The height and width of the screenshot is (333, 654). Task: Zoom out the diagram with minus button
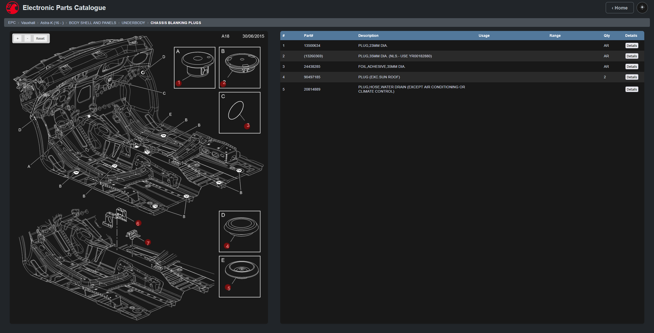pos(28,38)
